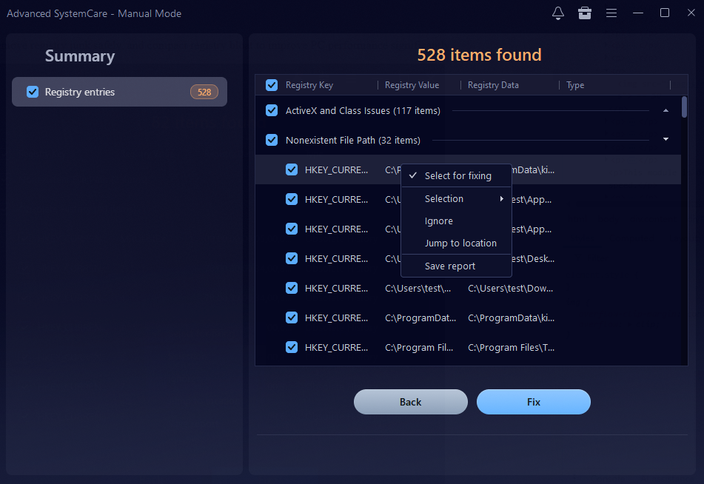Choose Ignore from the context menu

[x=439, y=221]
